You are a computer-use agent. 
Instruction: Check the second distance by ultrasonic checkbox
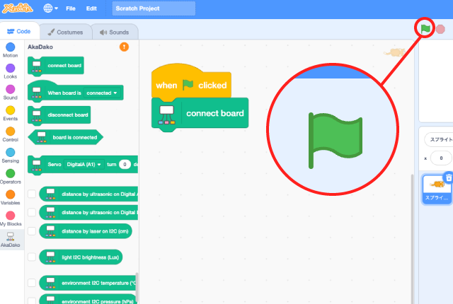click(32, 213)
